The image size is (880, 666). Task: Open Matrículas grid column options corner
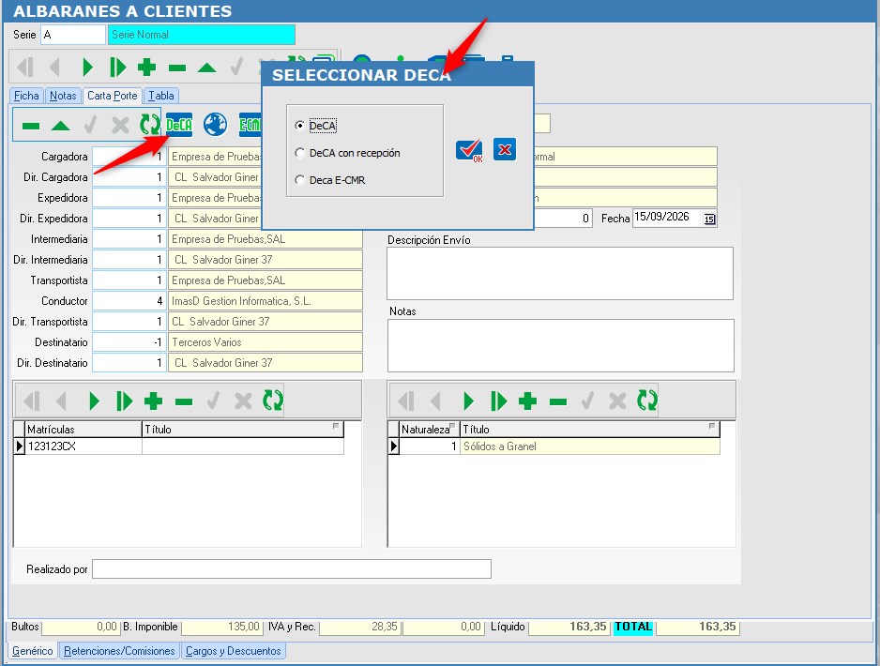pyautogui.click(x=336, y=427)
